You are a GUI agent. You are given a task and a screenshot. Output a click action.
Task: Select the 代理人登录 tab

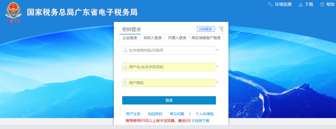point(177,38)
